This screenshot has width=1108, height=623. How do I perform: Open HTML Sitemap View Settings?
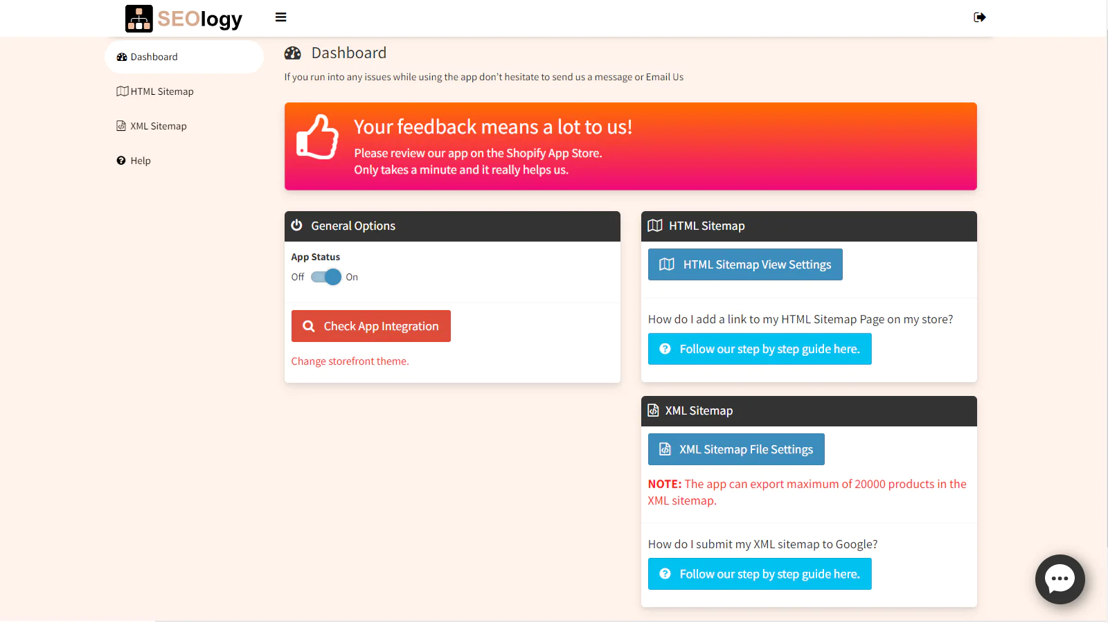tap(745, 264)
